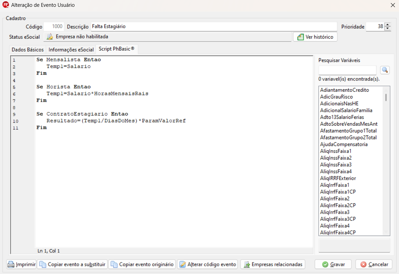The image size is (399, 274).
Task: Click the Status eSocial field
Action: (x=168, y=37)
